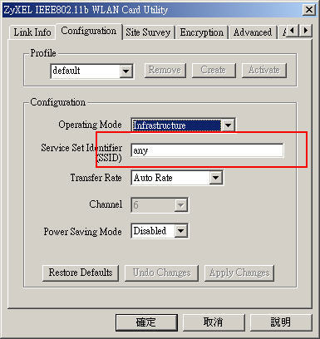
Task: Click the Apply Changes button
Action: pyautogui.click(x=239, y=273)
